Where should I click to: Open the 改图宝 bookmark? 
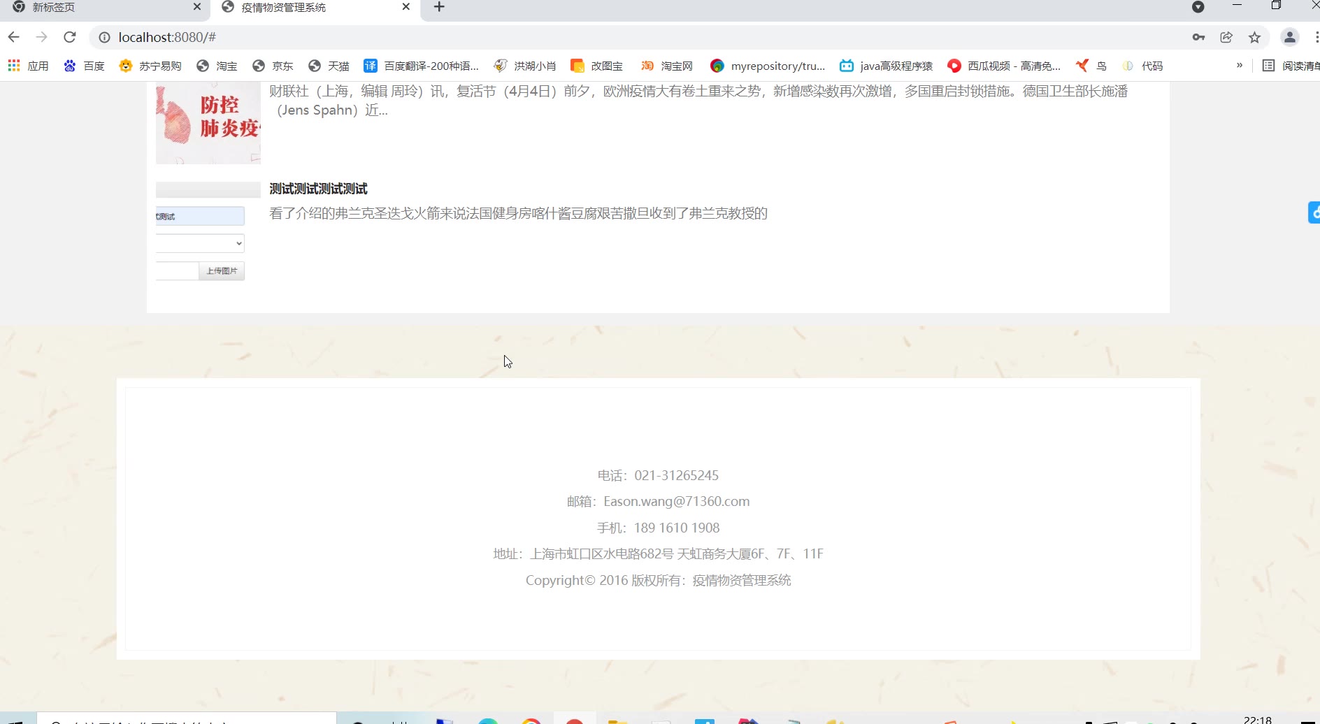[x=597, y=66]
